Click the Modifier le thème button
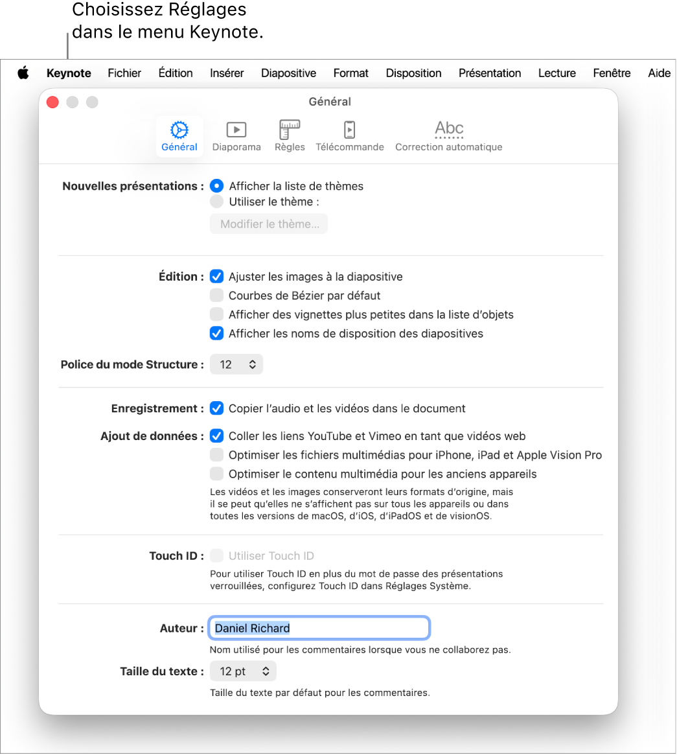 [269, 224]
